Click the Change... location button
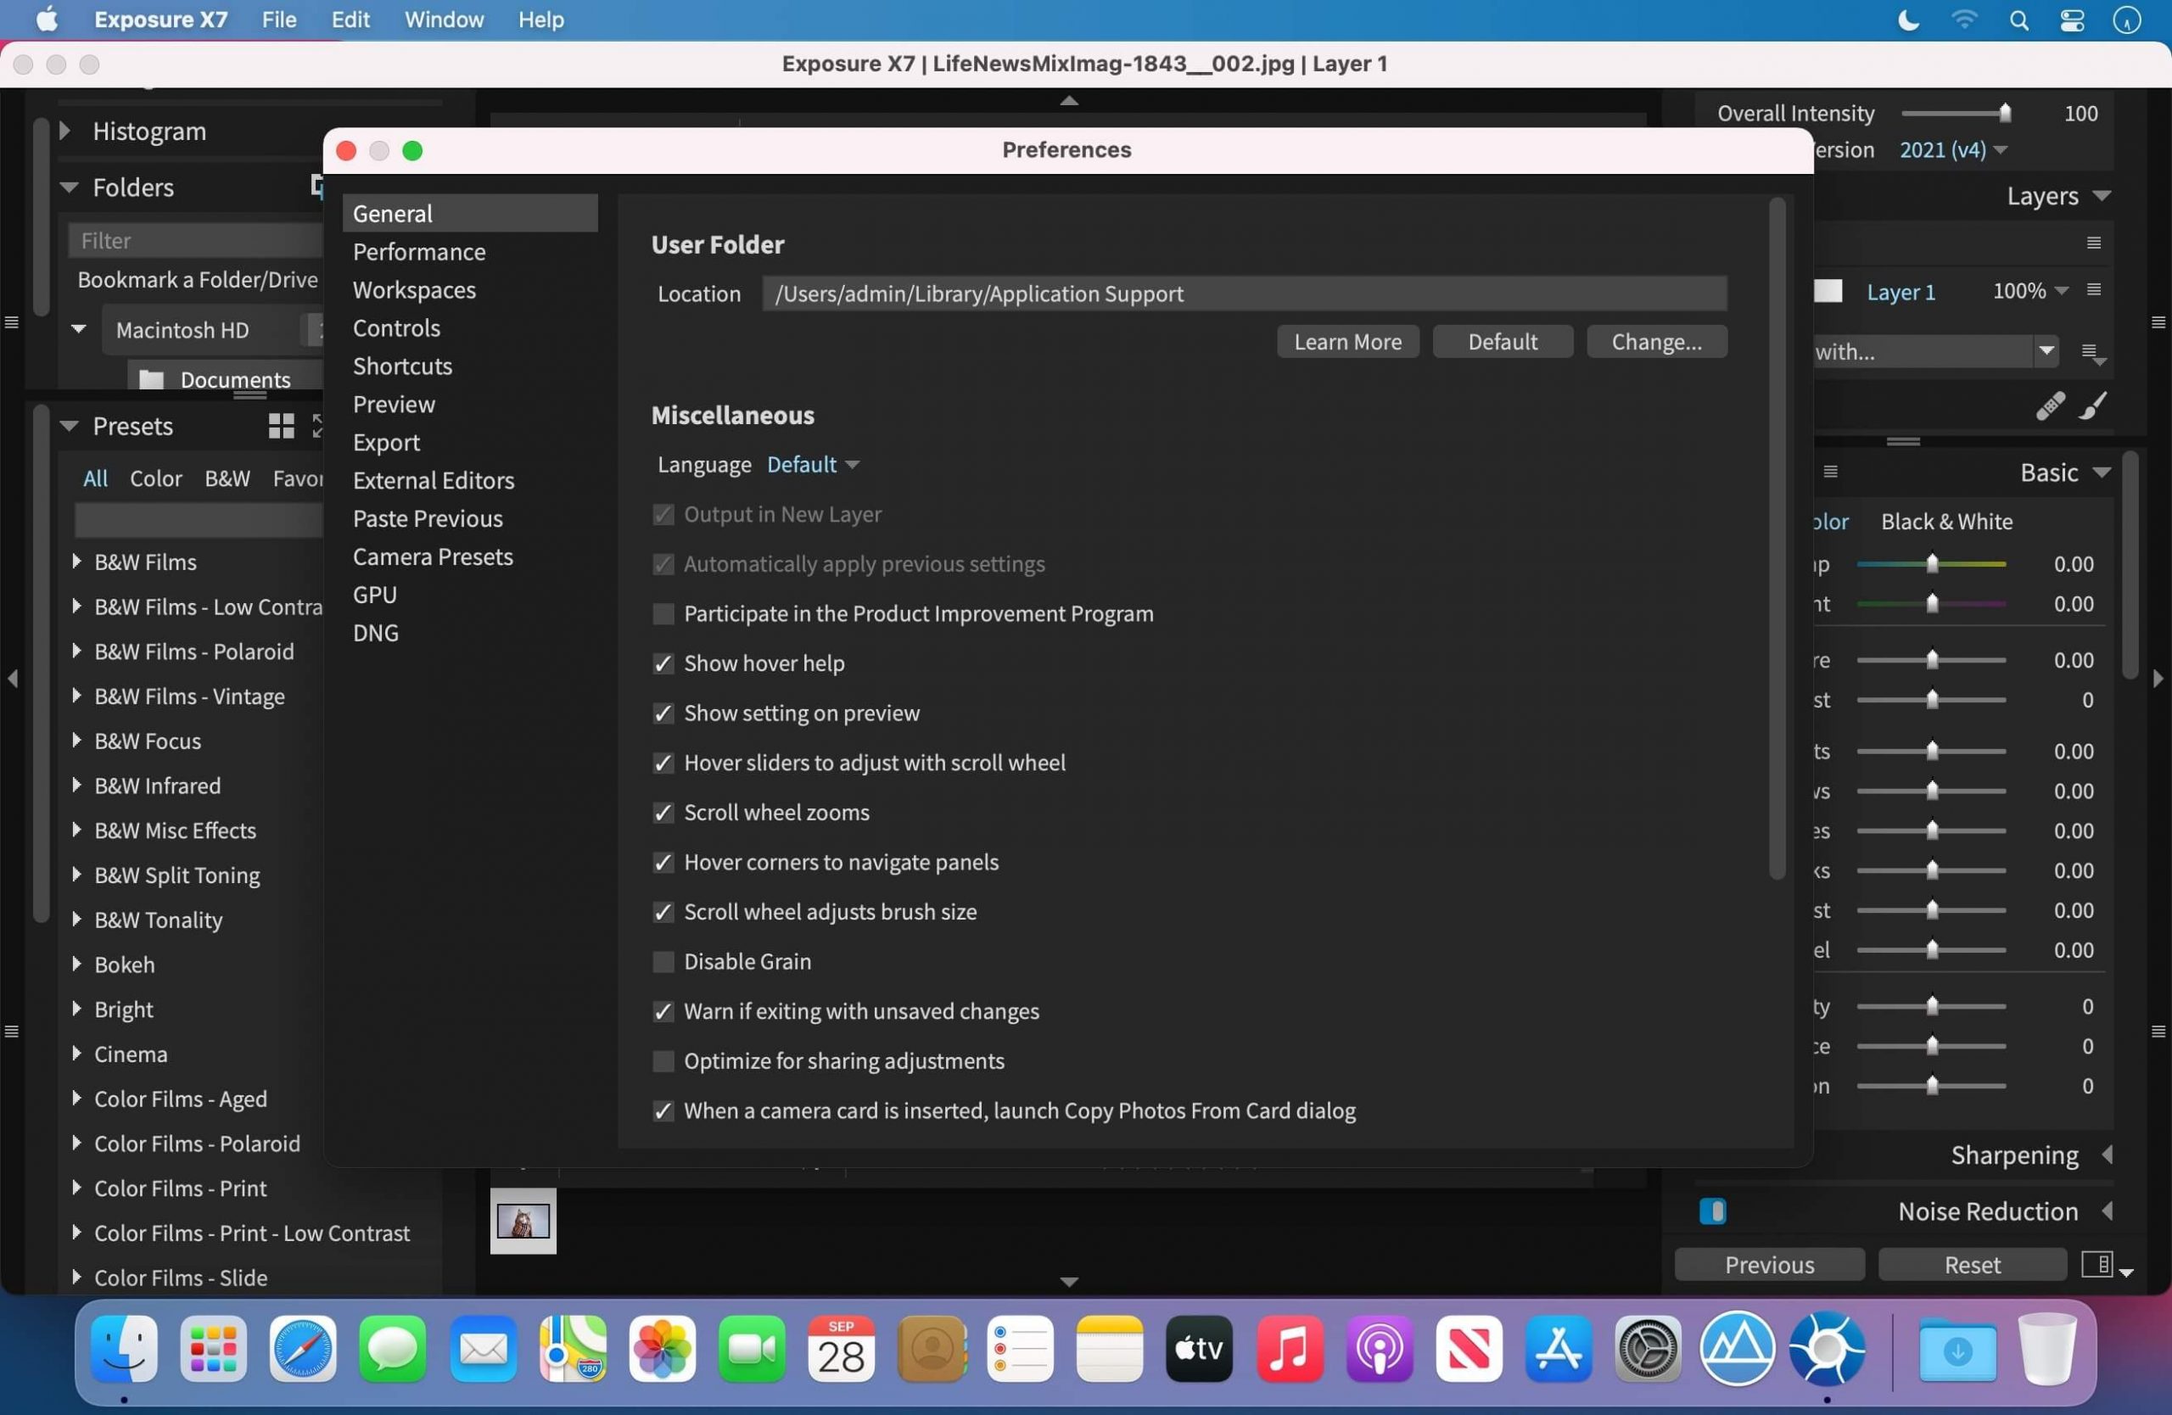The height and width of the screenshot is (1415, 2172). click(1655, 342)
